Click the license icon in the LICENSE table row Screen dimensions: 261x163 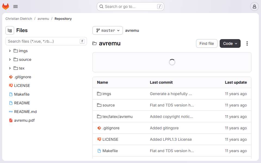tap(99, 139)
